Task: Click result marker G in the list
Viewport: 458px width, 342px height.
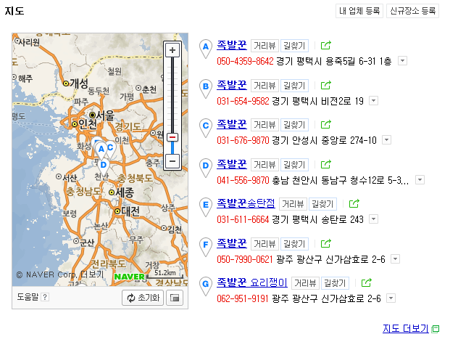Action: click(206, 286)
